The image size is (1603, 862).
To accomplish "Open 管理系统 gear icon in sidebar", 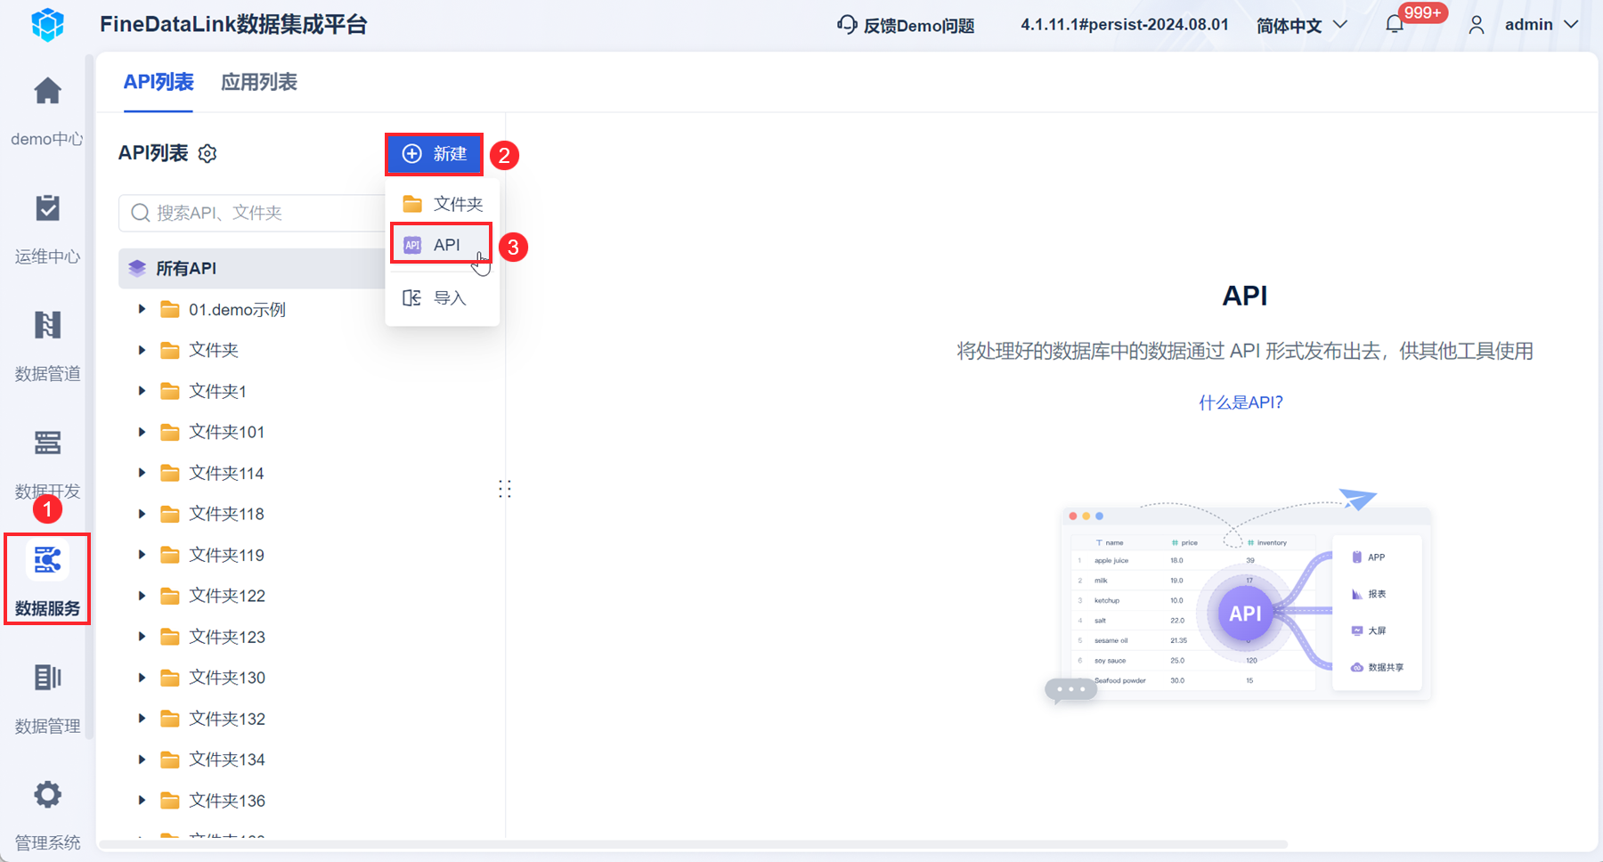I will [47, 794].
